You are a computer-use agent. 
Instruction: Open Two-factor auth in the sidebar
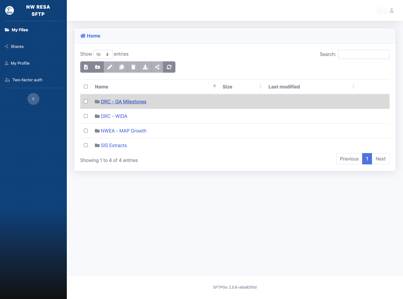[x=24, y=80]
